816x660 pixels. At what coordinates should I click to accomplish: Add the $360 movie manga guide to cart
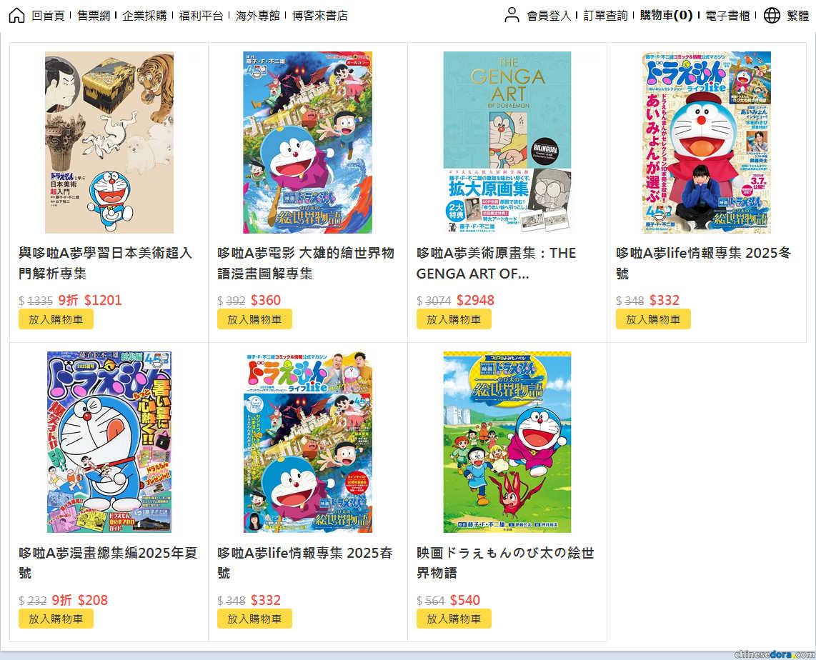(x=254, y=319)
